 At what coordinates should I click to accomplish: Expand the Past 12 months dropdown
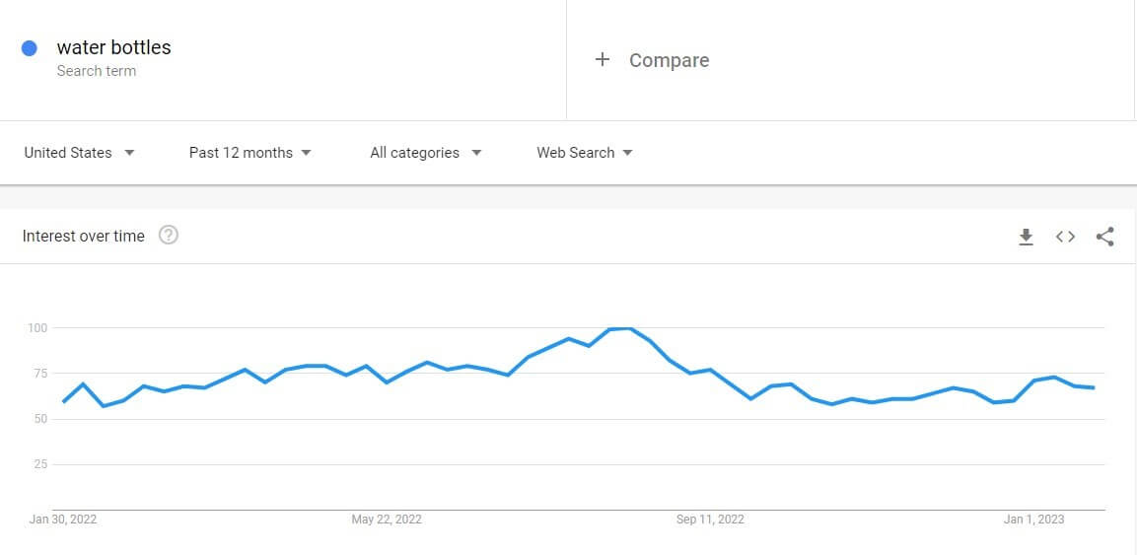point(249,153)
